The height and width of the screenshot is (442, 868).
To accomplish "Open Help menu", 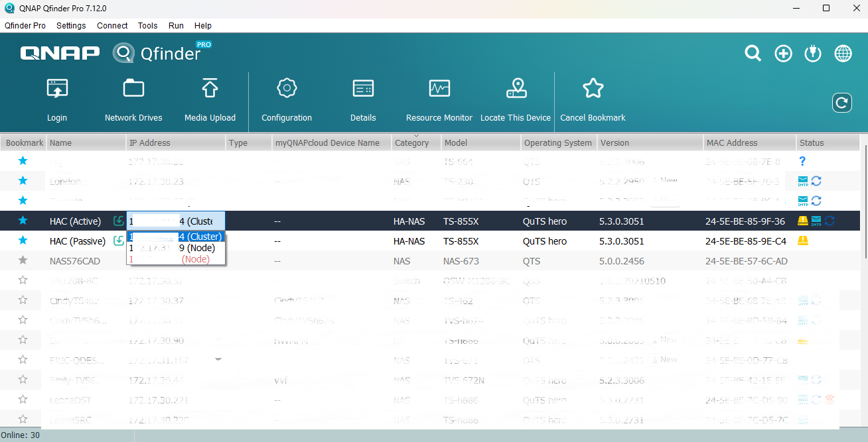I will [x=203, y=26].
